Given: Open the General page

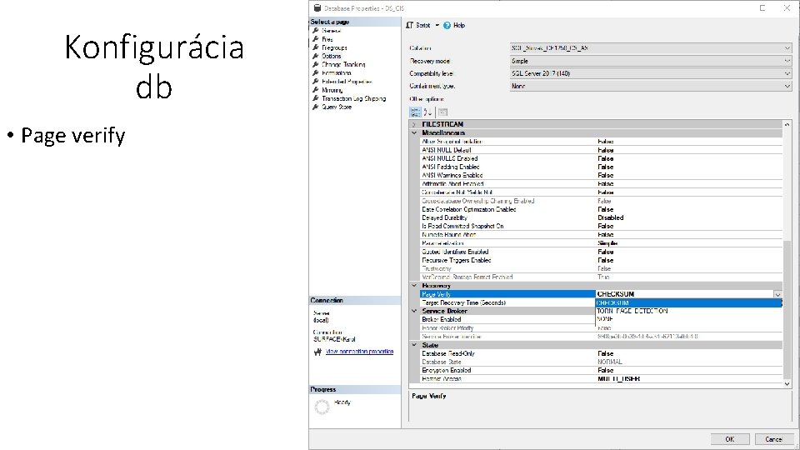Looking at the screenshot, I should (331, 31).
